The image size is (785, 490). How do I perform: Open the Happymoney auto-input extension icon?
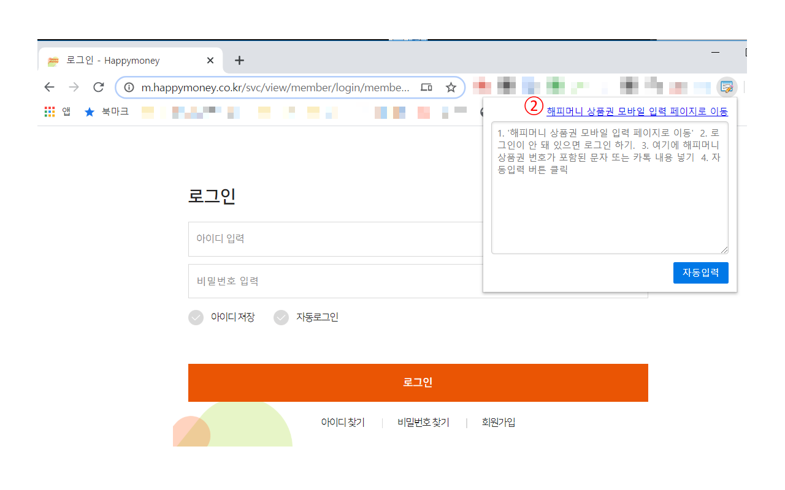click(727, 87)
